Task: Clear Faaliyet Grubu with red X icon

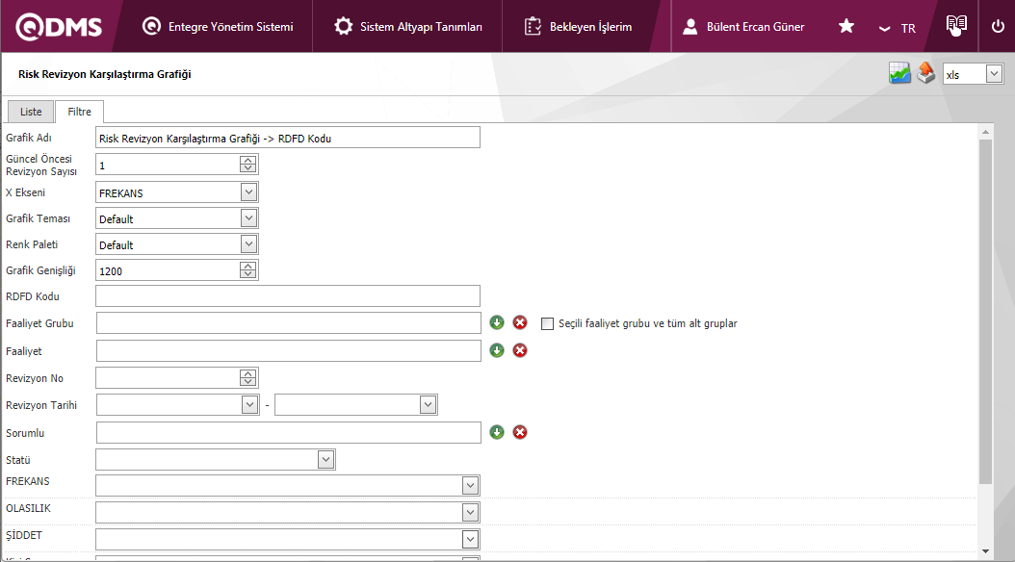Action: [x=520, y=323]
